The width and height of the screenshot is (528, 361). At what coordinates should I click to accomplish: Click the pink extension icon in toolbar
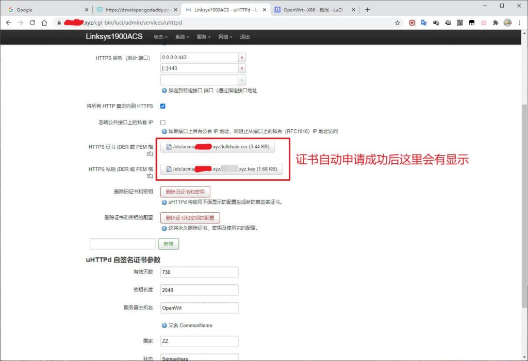tap(484, 23)
